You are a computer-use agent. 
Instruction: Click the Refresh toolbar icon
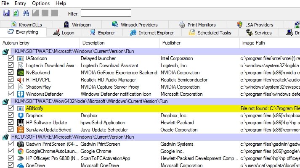(x=16, y=13)
